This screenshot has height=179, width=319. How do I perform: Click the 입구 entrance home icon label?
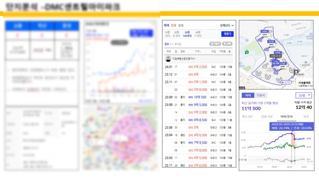tap(286, 83)
